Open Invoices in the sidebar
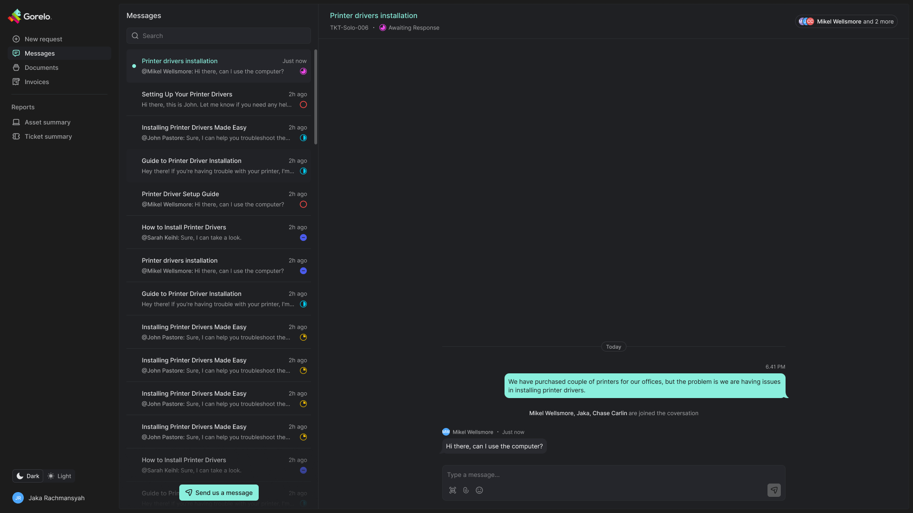The image size is (913, 513). pyautogui.click(x=59, y=82)
